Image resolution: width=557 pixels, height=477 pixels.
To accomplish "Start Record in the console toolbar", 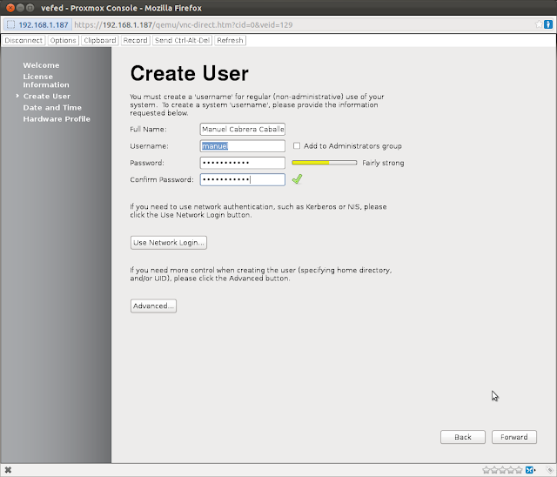I will point(135,41).
